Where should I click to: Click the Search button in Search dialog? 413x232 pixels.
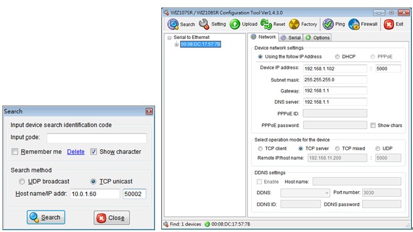coord(46,217)
